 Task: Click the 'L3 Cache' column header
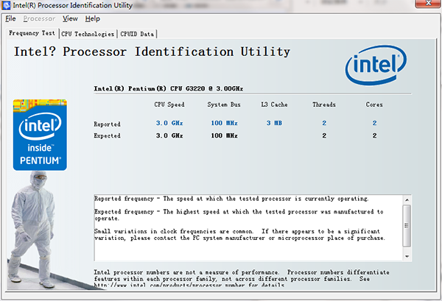click(x=274, y=105)
